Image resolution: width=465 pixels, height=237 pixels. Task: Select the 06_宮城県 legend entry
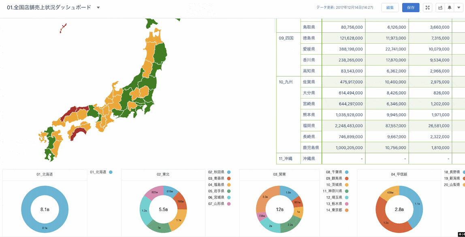tap(219, 197)
